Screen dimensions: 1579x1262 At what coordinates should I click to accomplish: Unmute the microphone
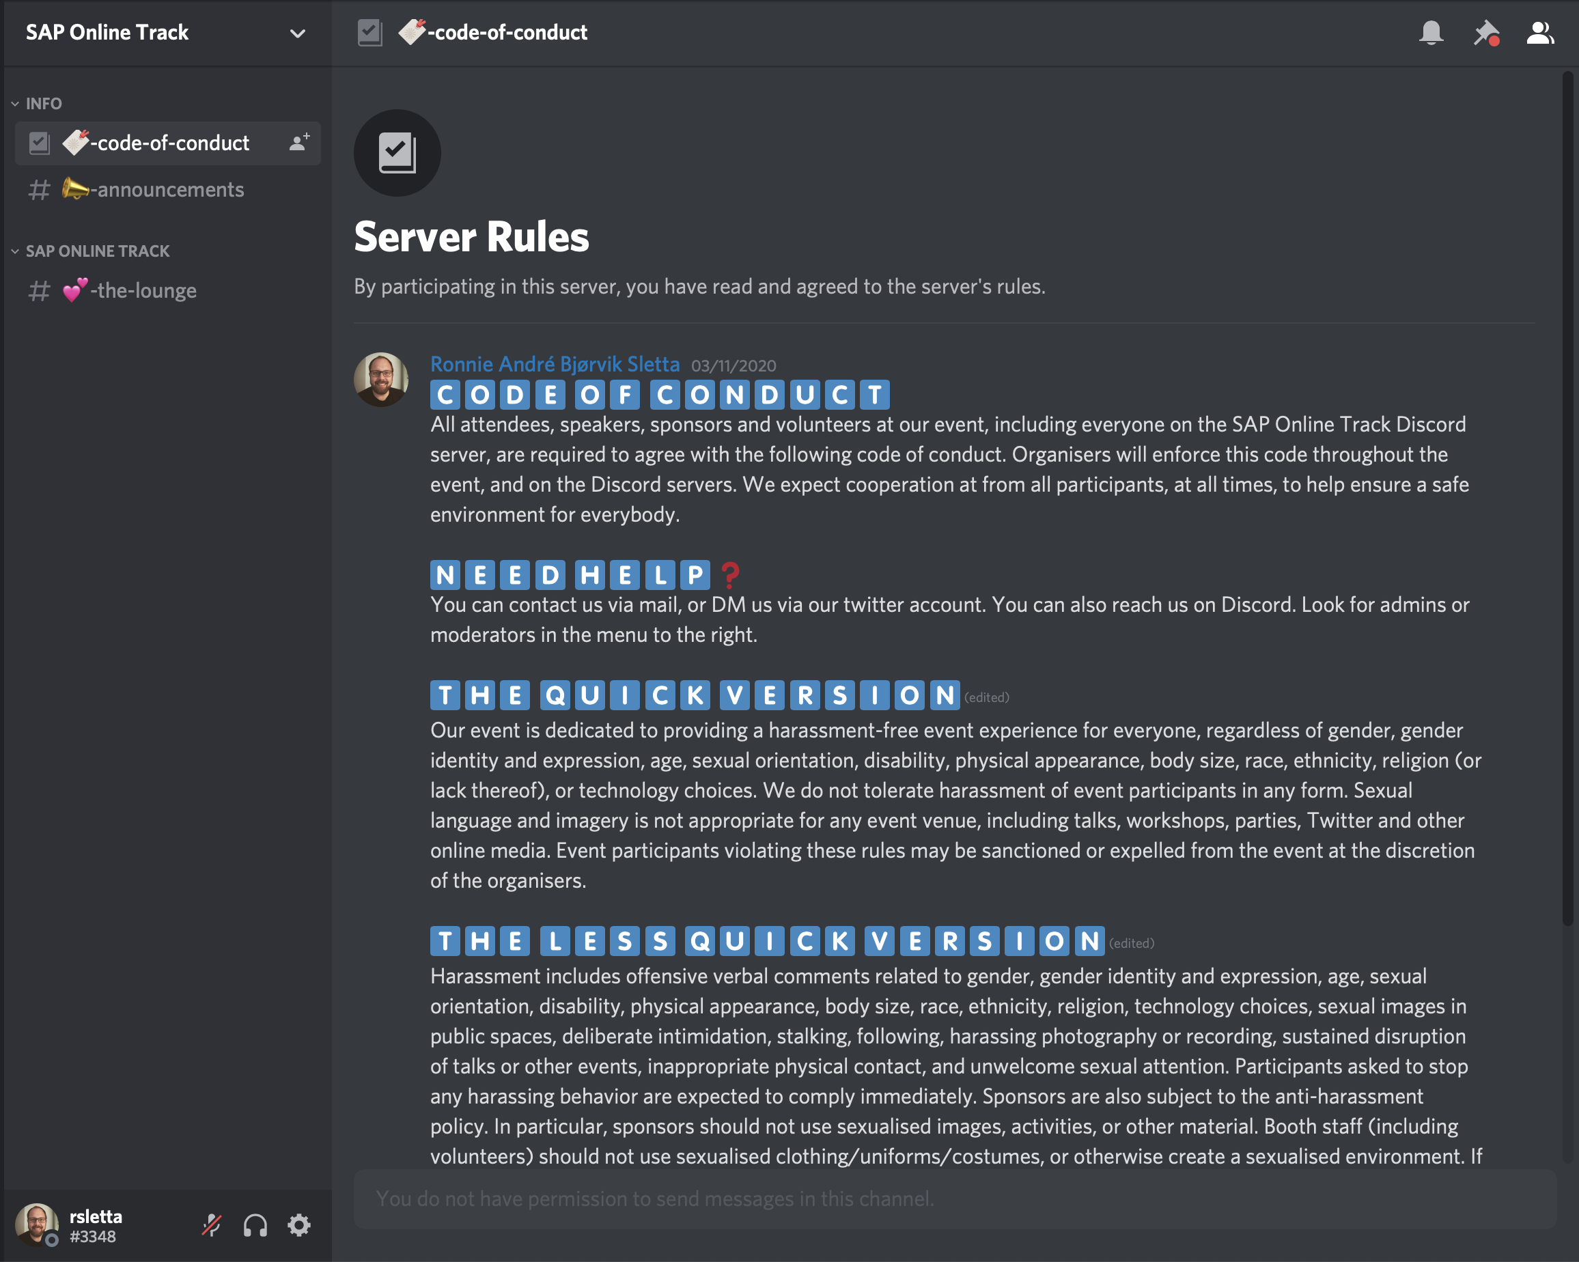[x=212, y=1224]
